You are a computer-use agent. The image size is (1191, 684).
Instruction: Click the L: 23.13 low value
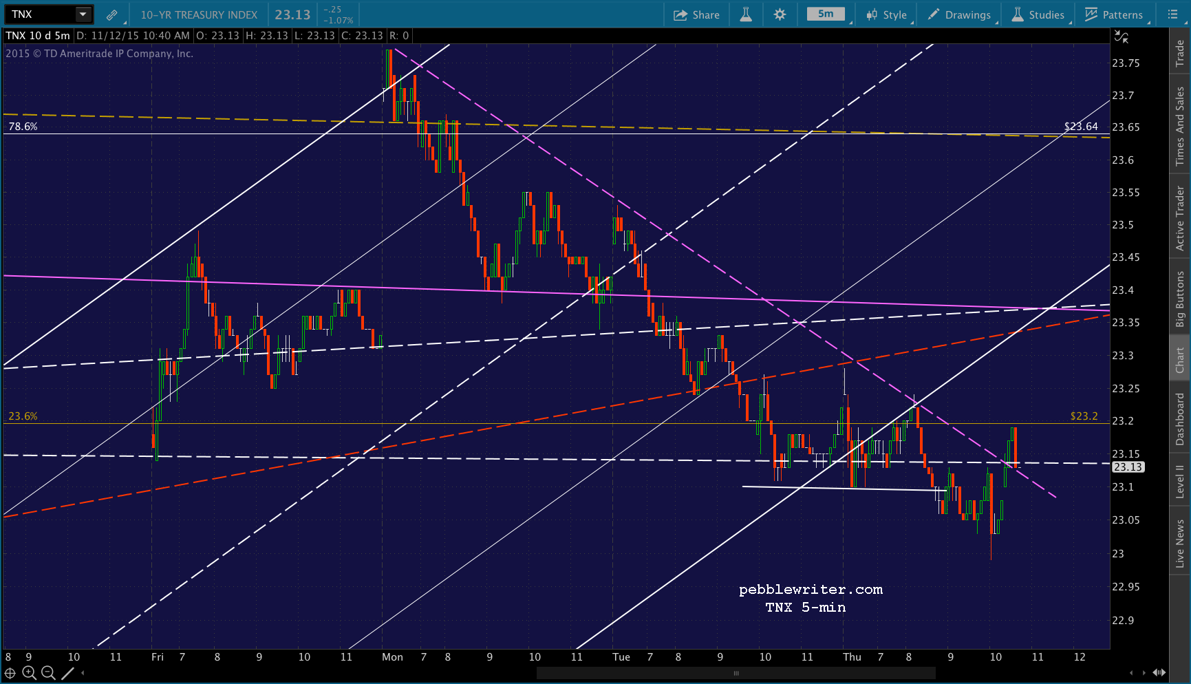click(314, 36)
